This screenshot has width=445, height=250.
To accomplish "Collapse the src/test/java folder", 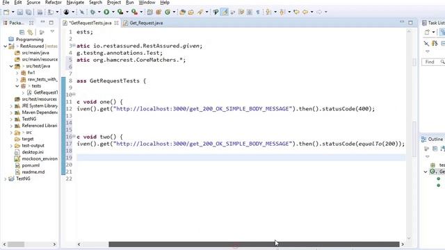I will tap(11, 66).
